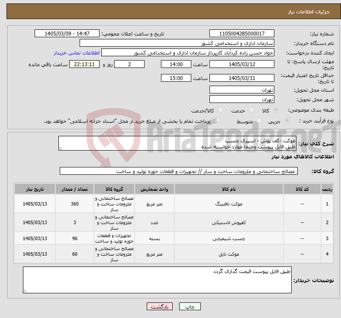Click the quantity 360 cell
The image size is (341, 318).
coord(74,204)
